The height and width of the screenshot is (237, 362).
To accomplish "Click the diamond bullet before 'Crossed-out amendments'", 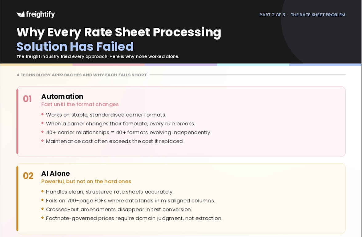I will 42,209.
